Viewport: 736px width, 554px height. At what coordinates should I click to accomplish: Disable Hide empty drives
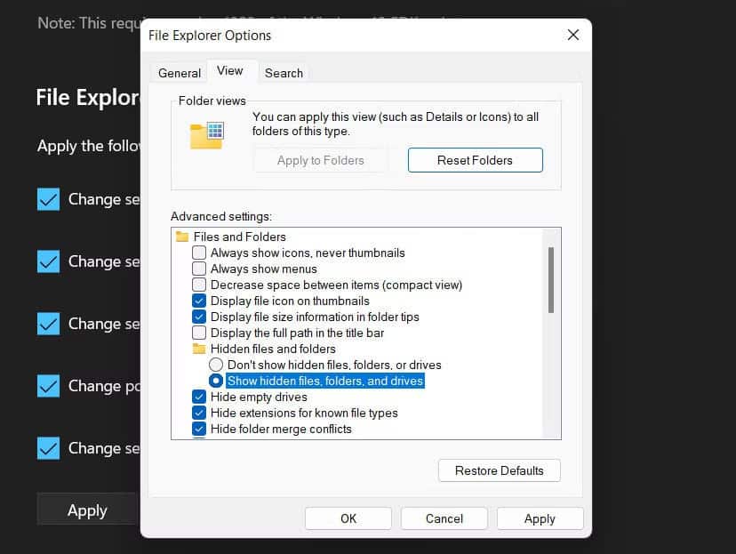coord(198,397)
